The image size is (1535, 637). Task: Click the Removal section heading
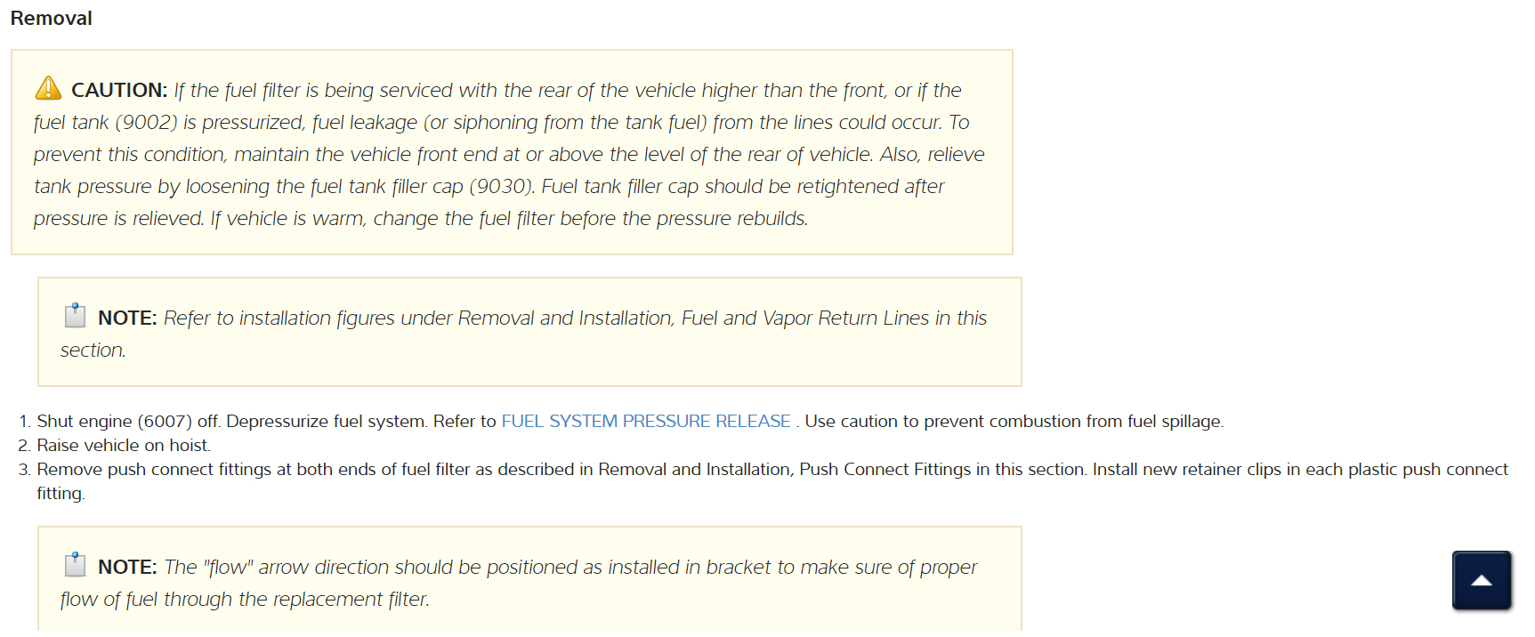[x=52, y=19]
